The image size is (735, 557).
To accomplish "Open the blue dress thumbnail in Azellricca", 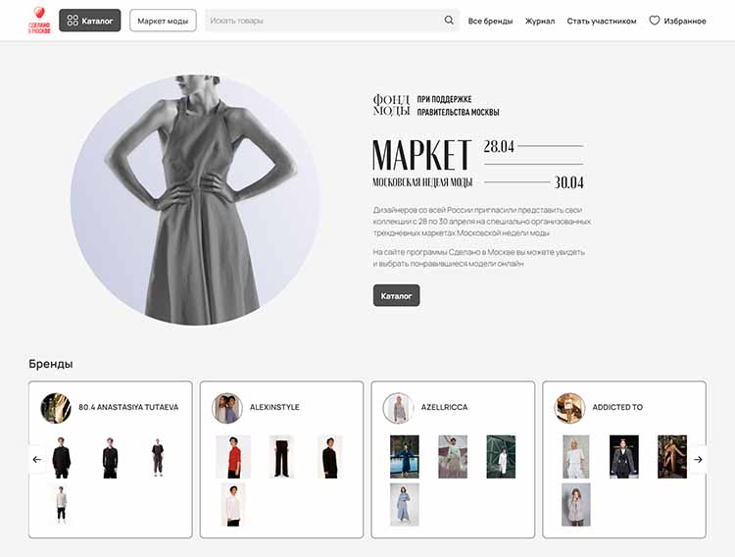I will point(405,504).
